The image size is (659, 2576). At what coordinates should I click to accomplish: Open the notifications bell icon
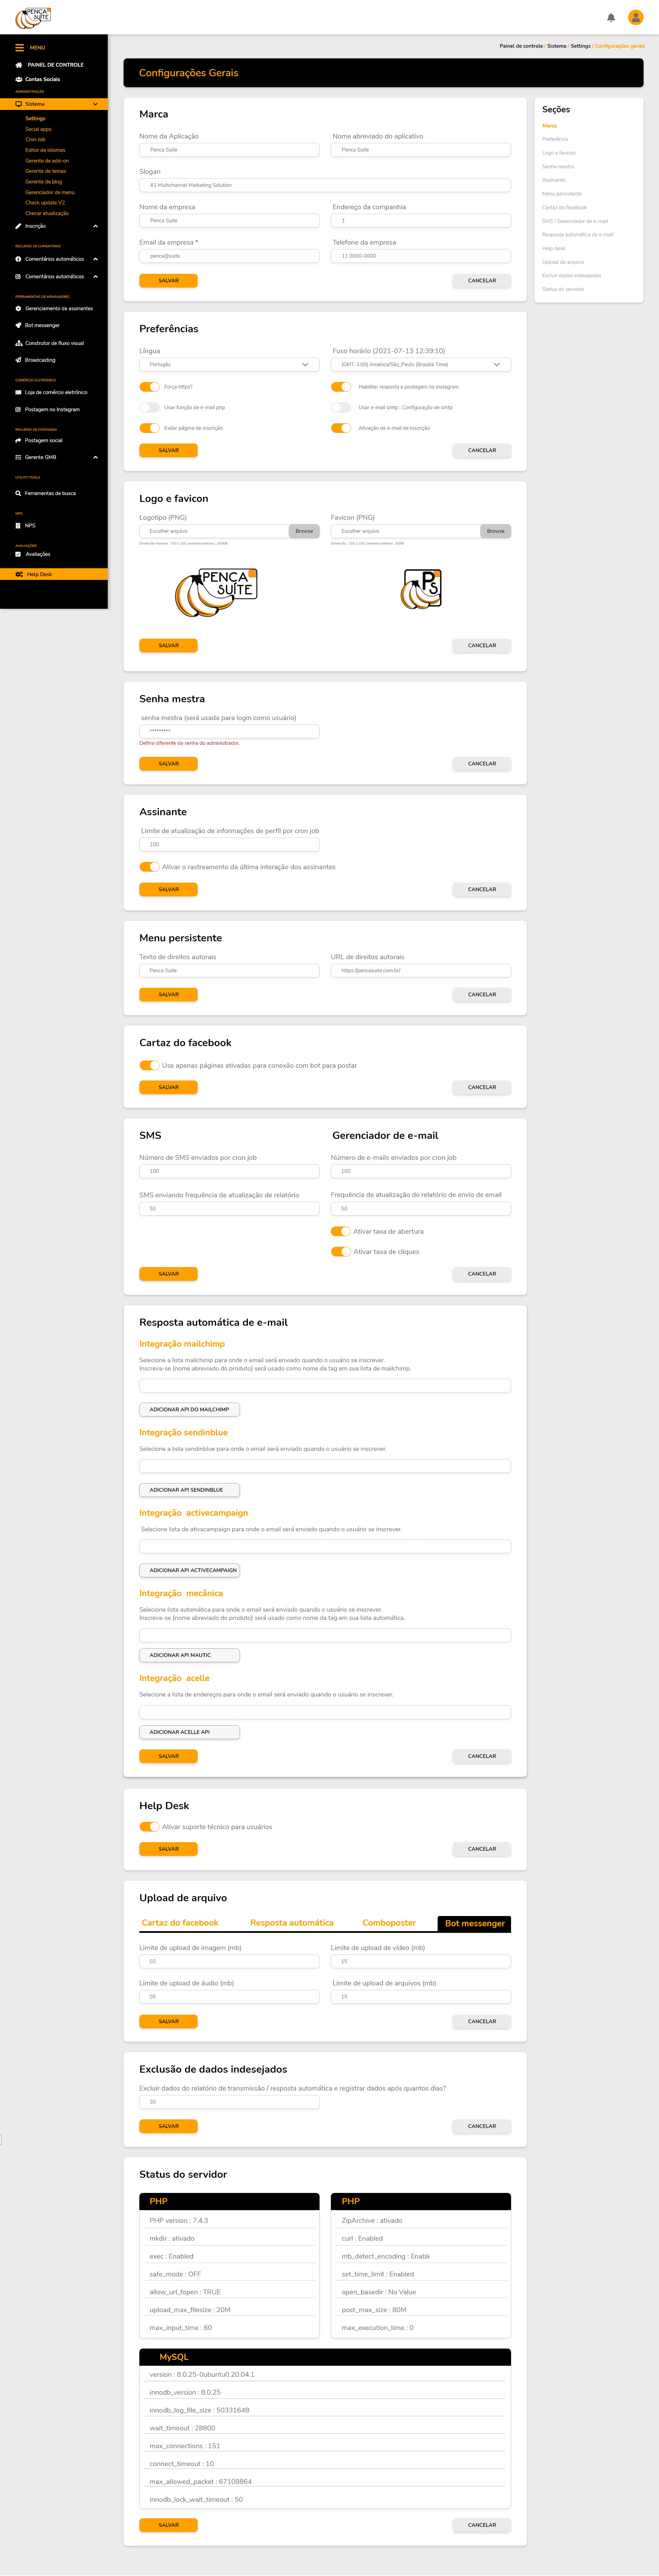pos(611,17)
